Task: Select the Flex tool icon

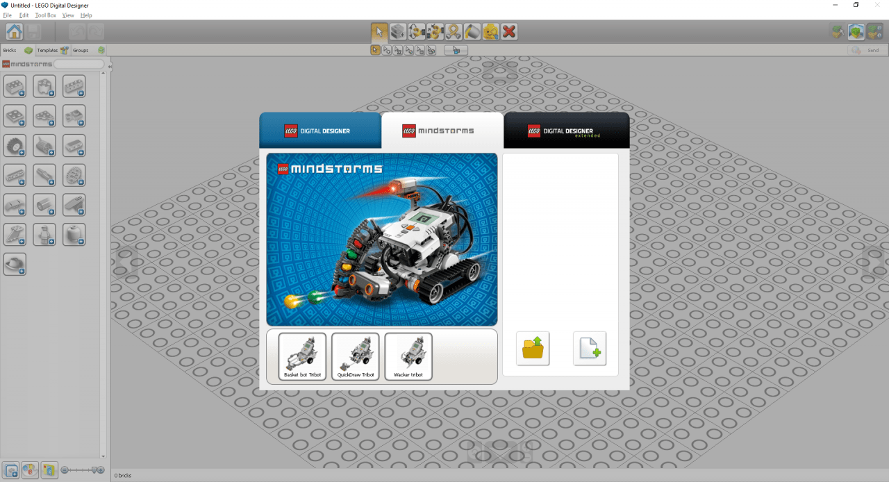Action: (454, 31)
